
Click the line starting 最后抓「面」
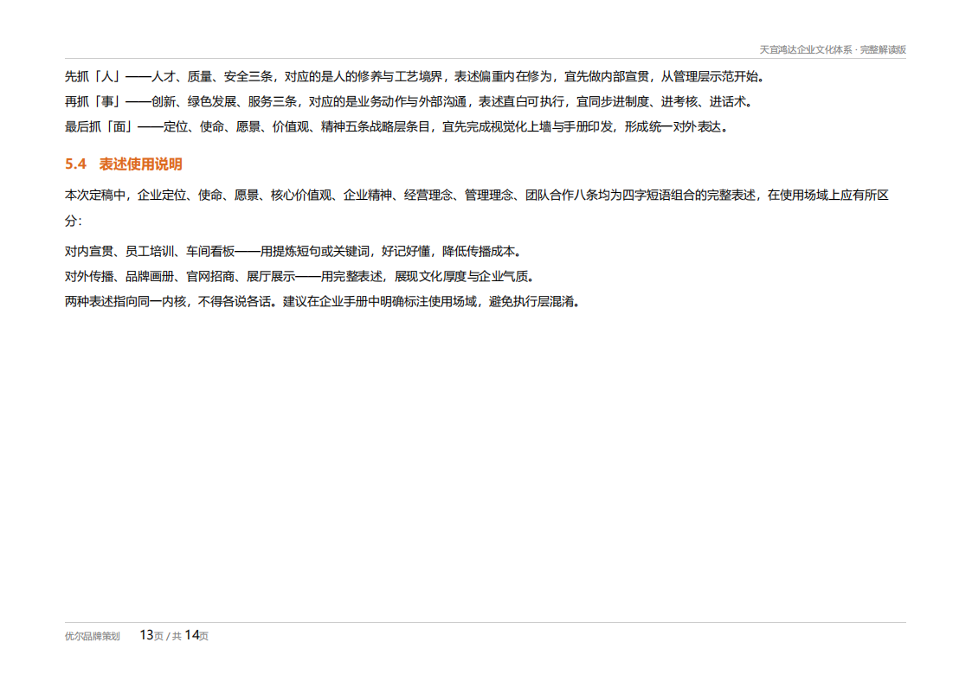(x=396, y=127)
